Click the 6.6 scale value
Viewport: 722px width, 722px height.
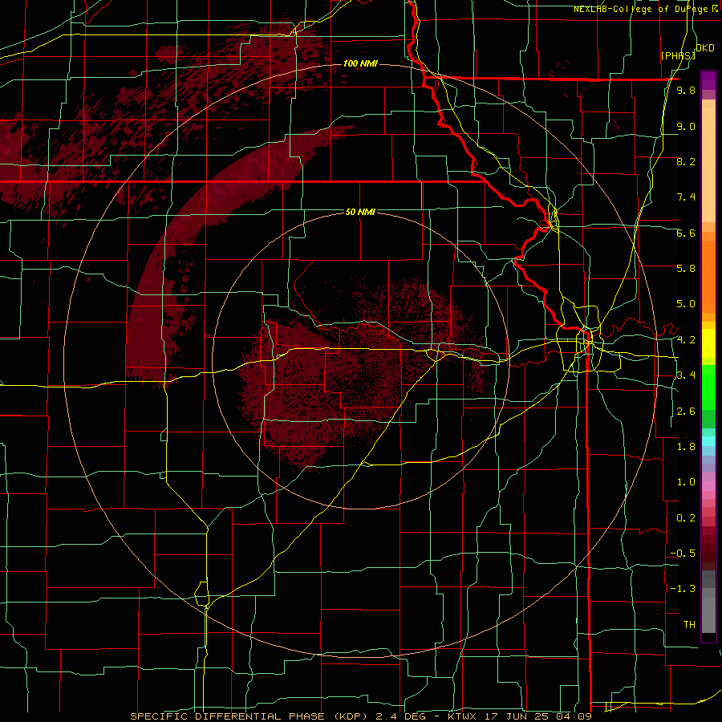[x=686, y=233]
